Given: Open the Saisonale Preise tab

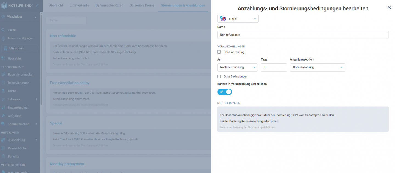Looking at the screenshot, I should (x=142, y=5).
